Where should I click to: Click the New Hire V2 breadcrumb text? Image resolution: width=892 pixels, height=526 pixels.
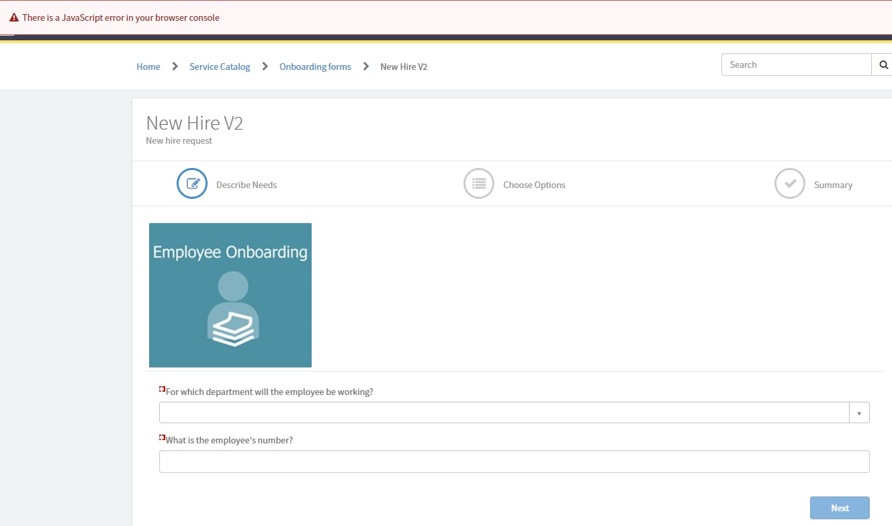tap(404, 67)
